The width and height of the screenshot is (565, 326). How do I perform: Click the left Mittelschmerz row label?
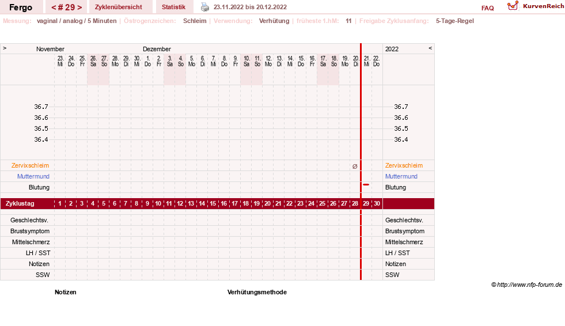(31, 242)
